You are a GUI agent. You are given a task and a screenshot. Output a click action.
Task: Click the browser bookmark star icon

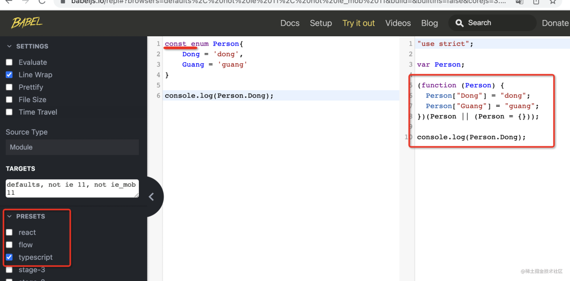[553, 2]
